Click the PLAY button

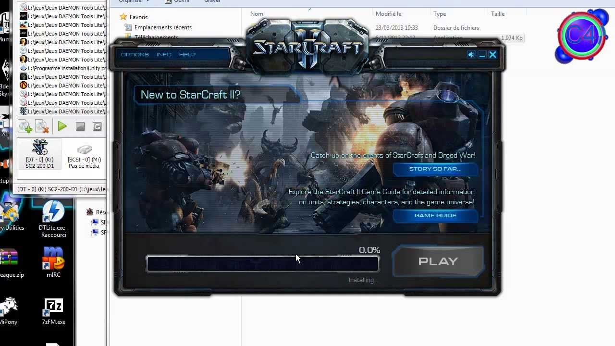point(438,261)
